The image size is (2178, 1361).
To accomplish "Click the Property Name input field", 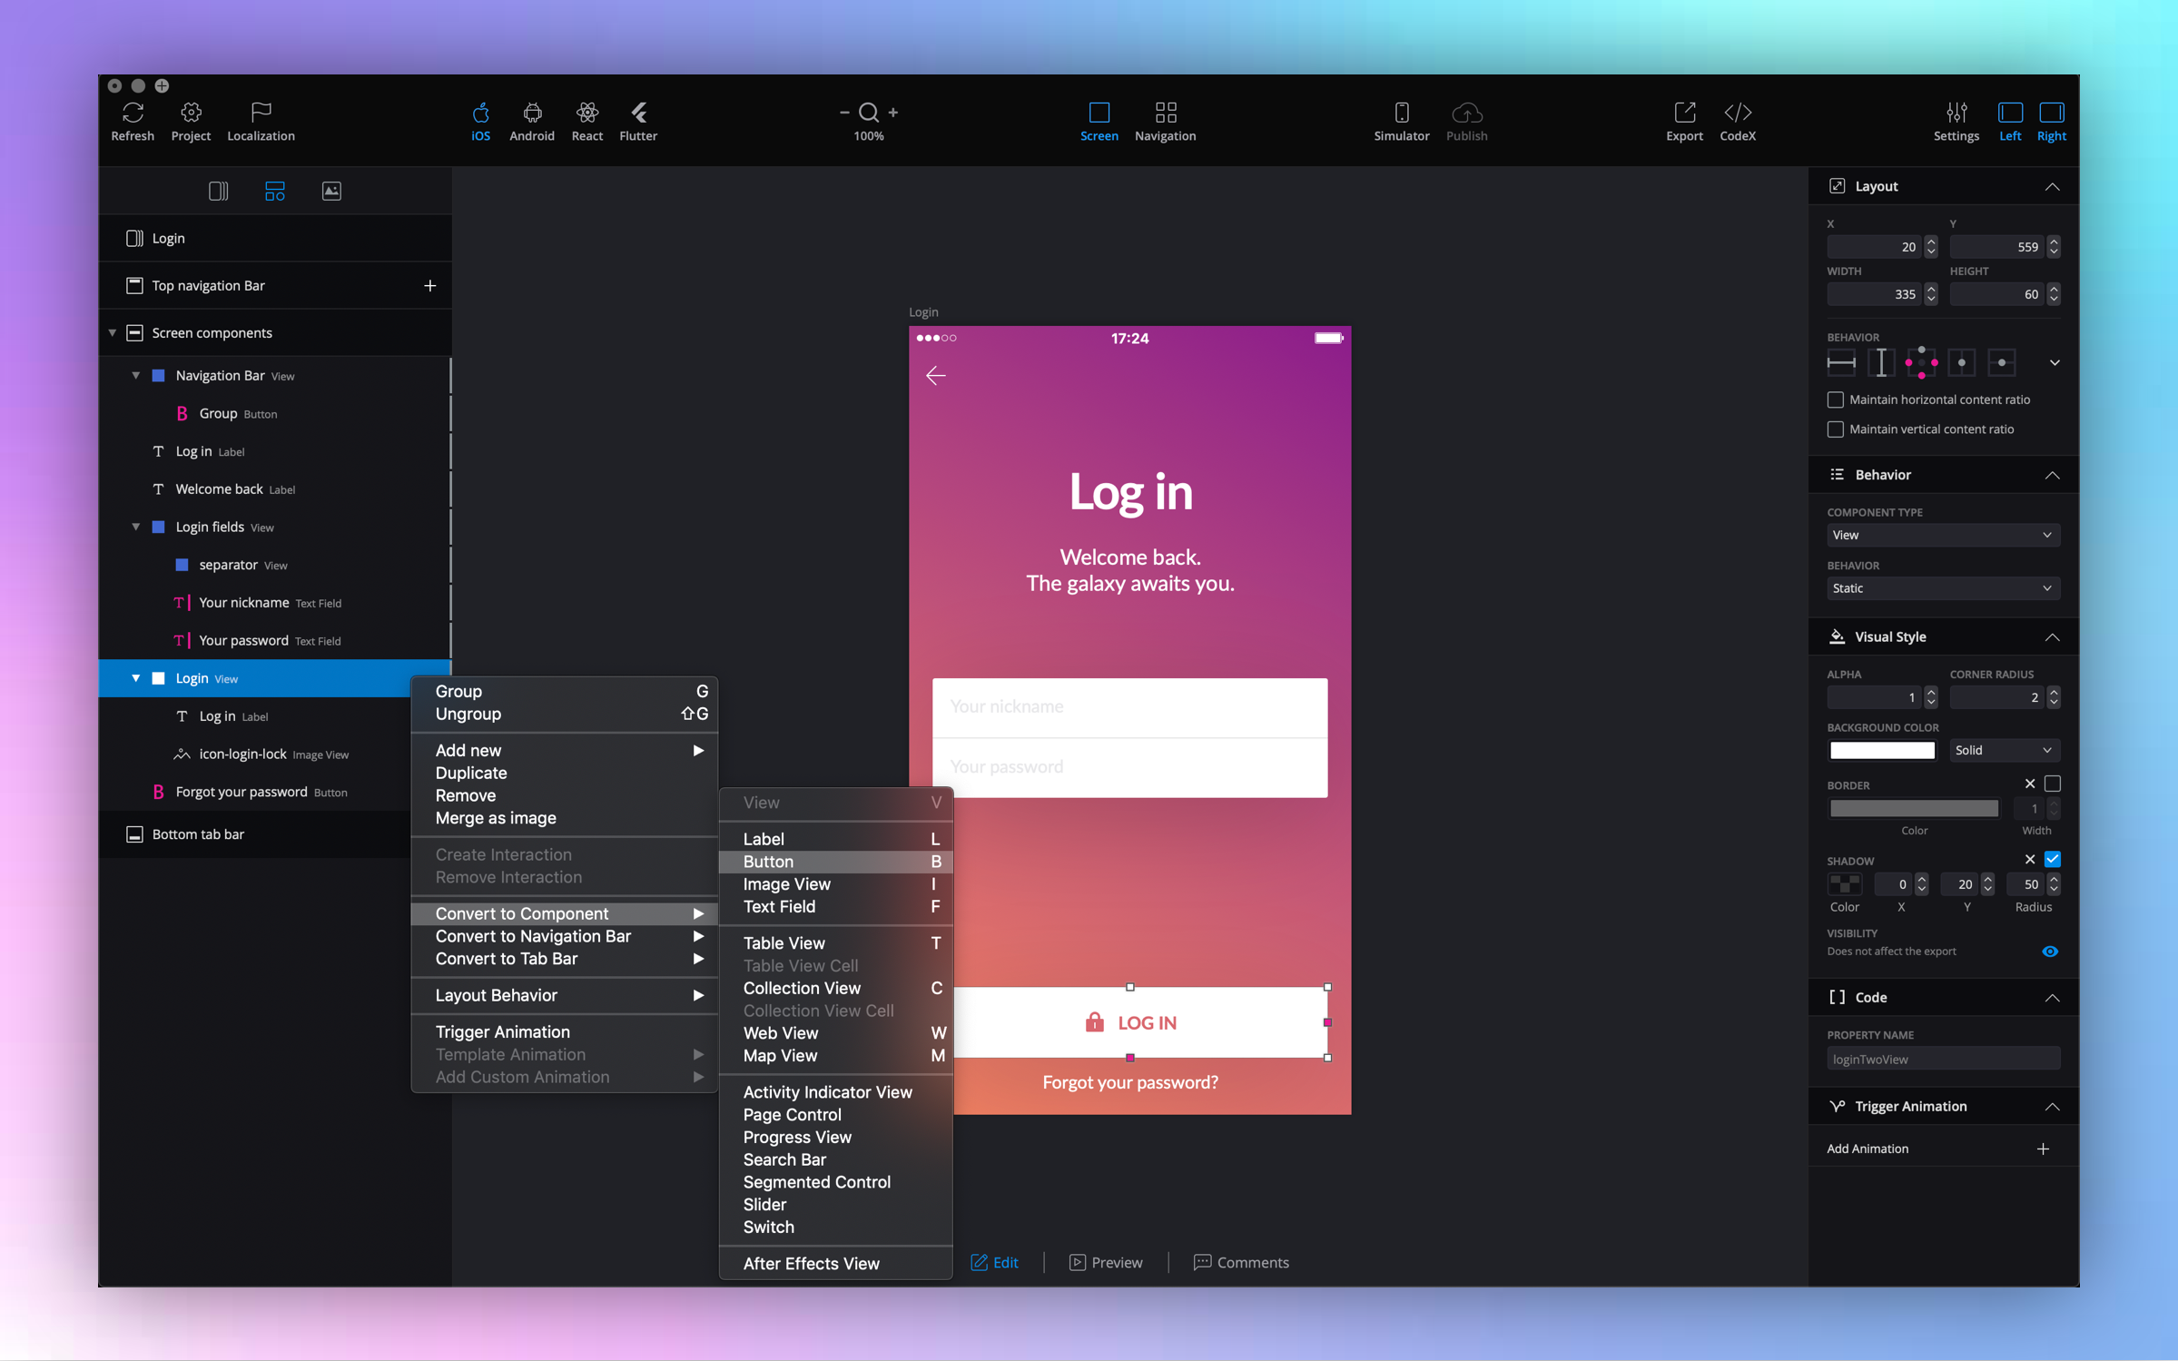I will click(x=1942, y=1059).
